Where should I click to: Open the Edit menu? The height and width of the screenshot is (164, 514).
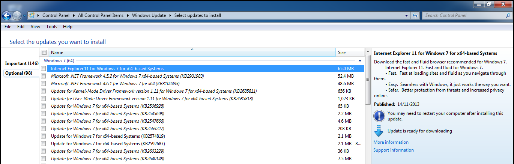21,27
